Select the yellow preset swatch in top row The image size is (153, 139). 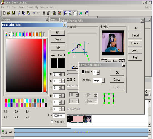pyautogui.click(x=40, y=34)
